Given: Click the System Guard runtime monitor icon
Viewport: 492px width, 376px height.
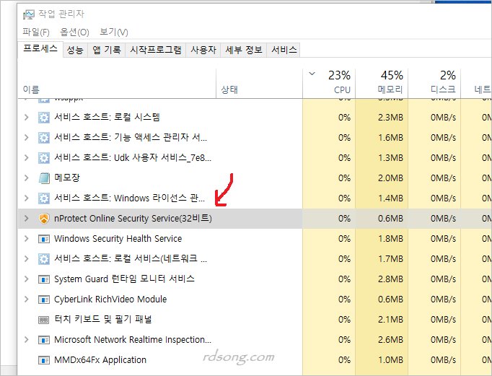Looking at the screenshot, I should (x=43, y=279).
